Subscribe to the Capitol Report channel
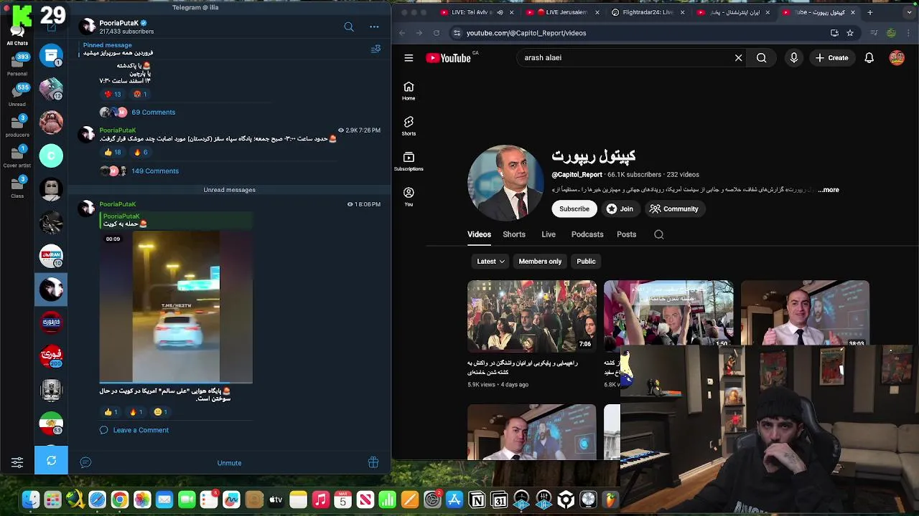The image size is (919, 516). [574, 209]
